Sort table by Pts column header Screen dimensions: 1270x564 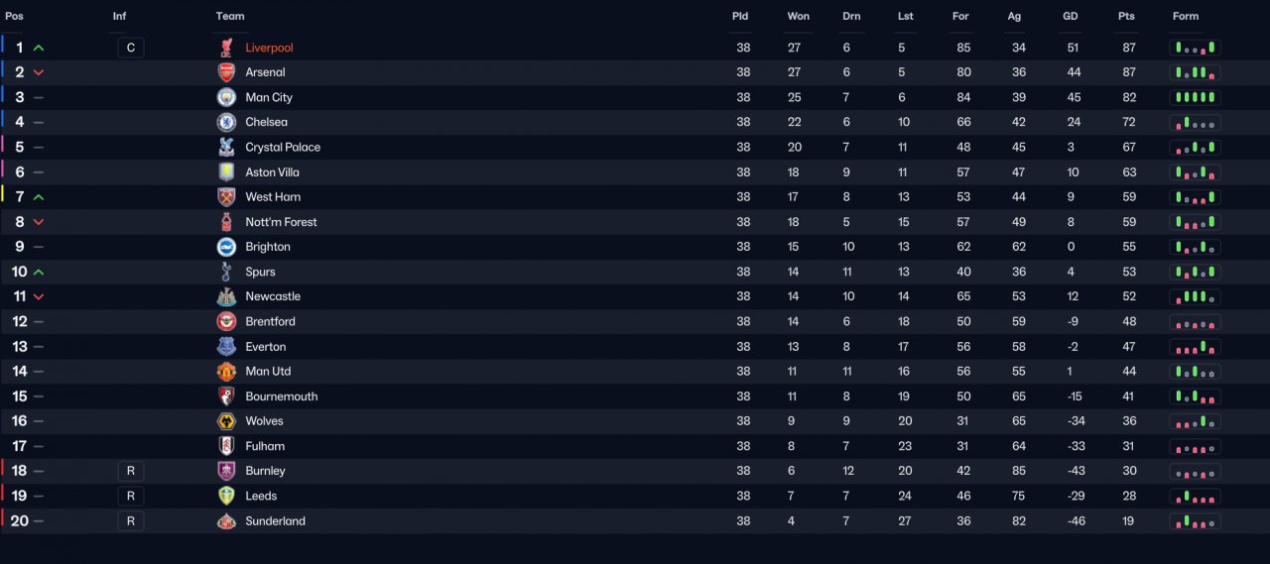(x=1126, y=16)
